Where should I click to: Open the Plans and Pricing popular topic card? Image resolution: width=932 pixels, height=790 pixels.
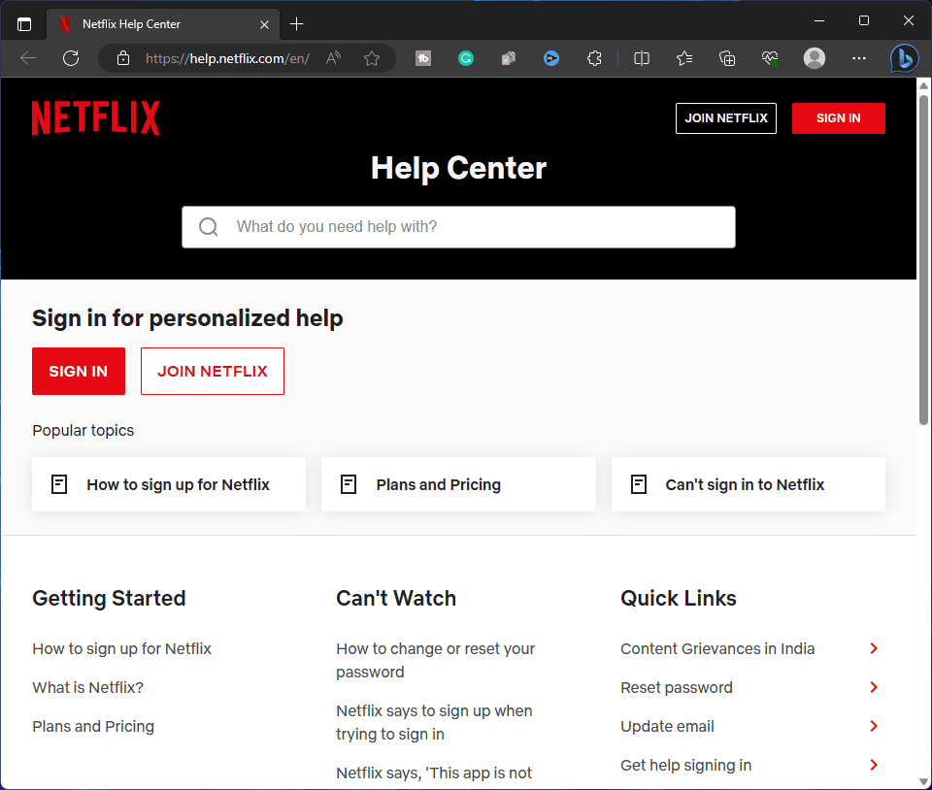[x=458, y=484]
